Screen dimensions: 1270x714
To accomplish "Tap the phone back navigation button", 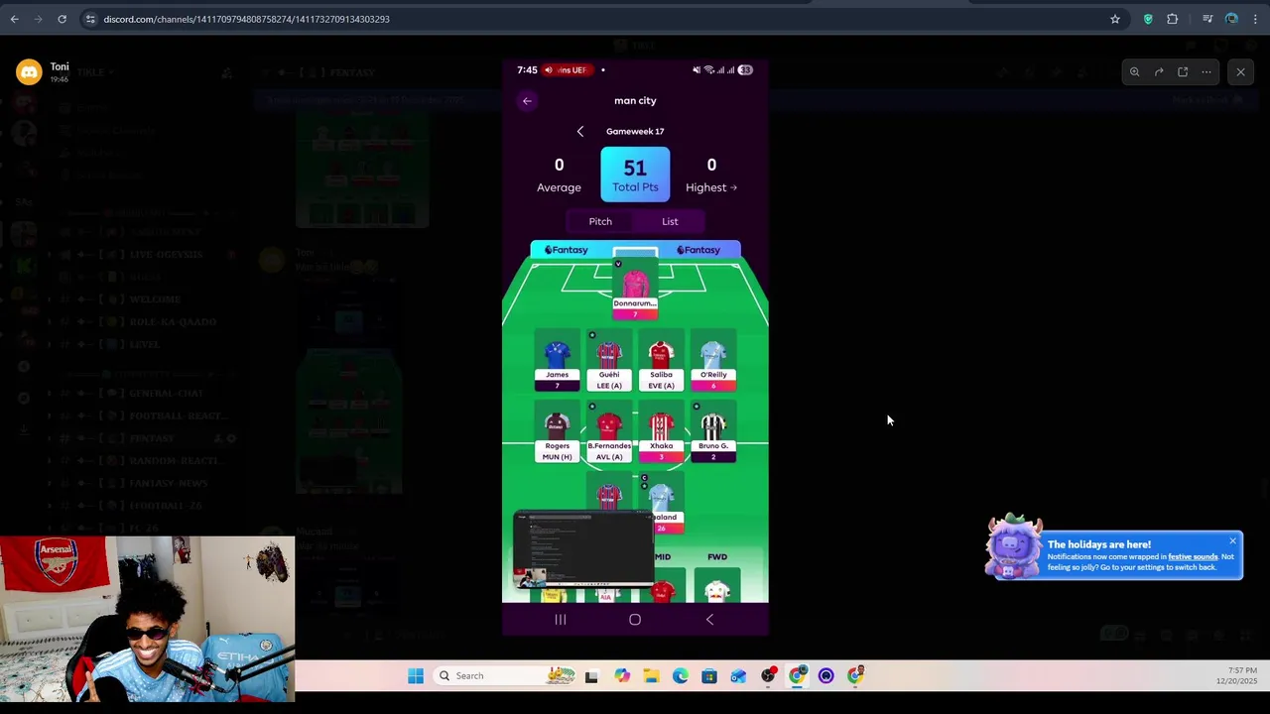I will pyautogui.click(x=709, y=620).
